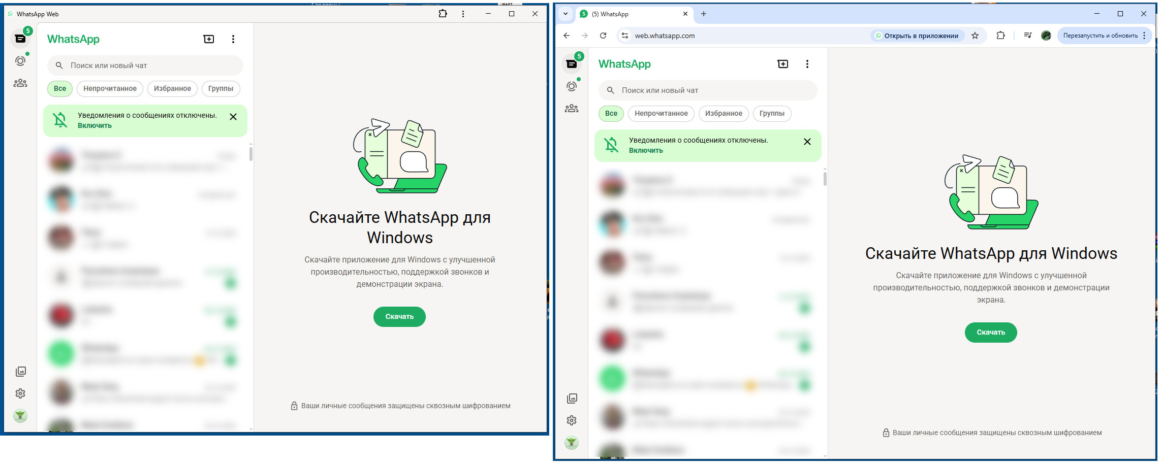Select the «Непрочитанное» filter in the Chrome WhatsApp page
This screenshot has height=464, width=1162.
[661, 113]
